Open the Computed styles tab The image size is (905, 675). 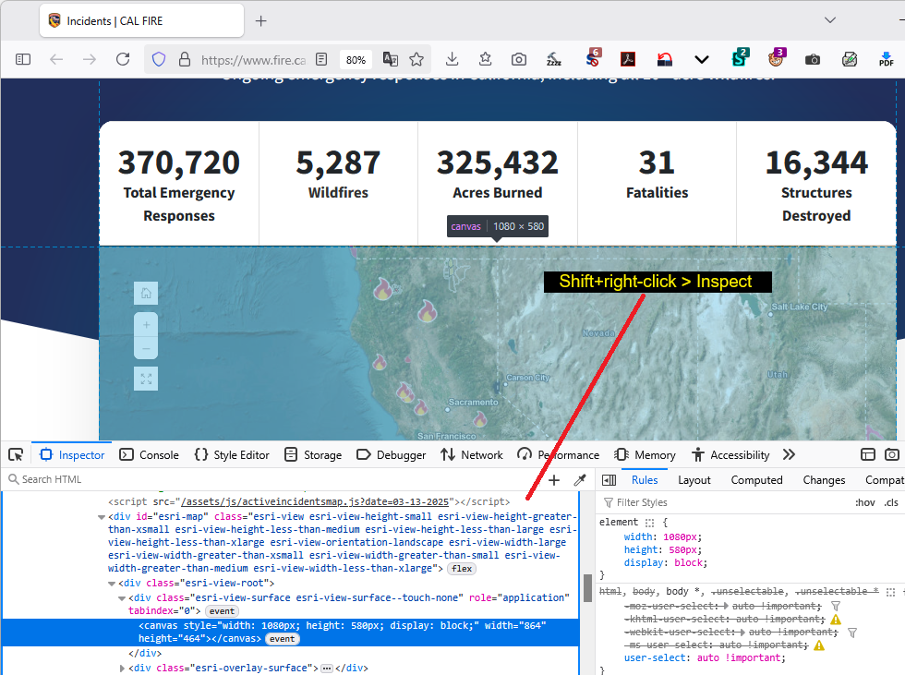point(756,480)
